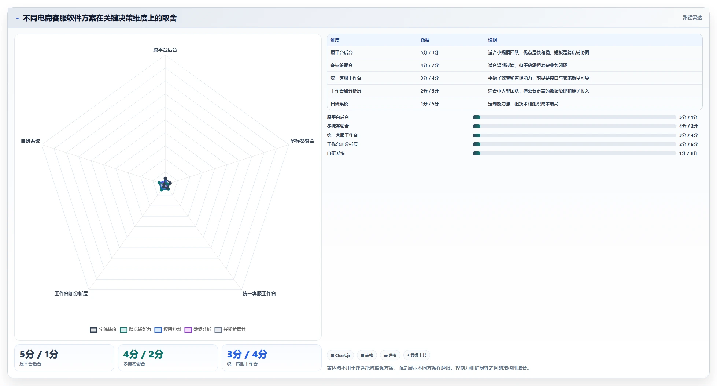Click the 统一客服工作台 cell in the table
This screenshot has height=386, width=717.
(x=346, y=78)
